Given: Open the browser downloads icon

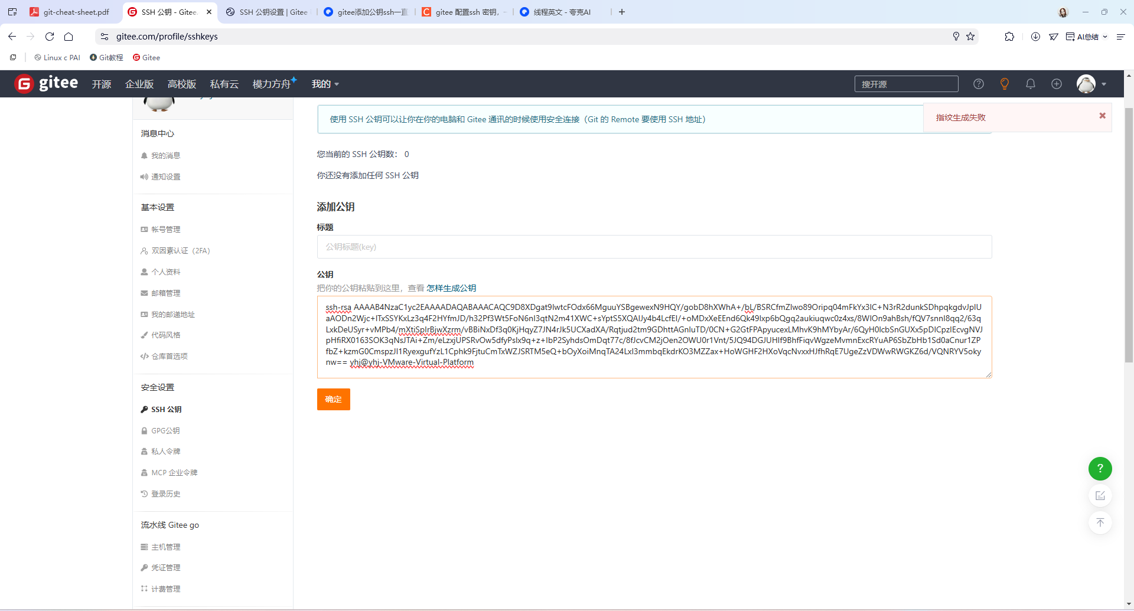Looking at the screenshot, I should (x=1035, y=37).
